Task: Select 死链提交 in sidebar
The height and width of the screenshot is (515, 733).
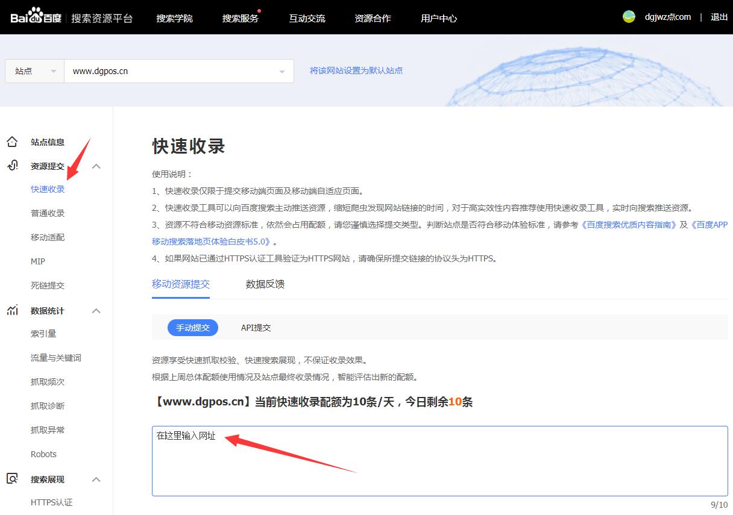Action: [x=48, y=286]
